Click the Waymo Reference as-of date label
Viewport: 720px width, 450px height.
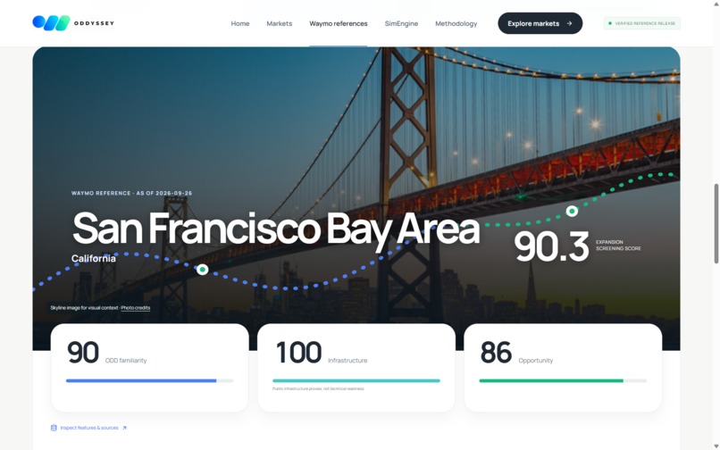click(x=132, y=194)
